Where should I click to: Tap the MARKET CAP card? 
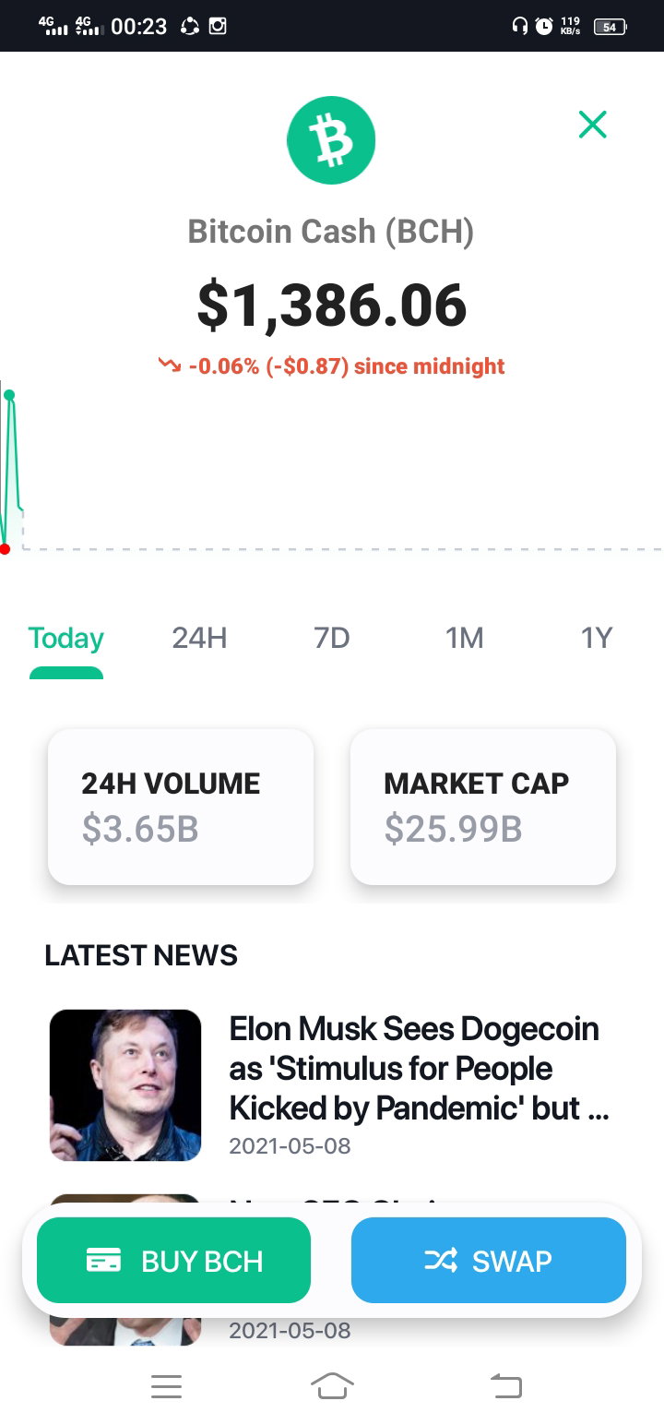(x=483, y=807)
